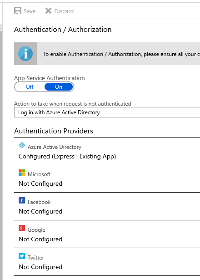Click Not Configured under Google
Image resolution: width=200 pixels, height=280 pixels.
(x=40, y=239)
